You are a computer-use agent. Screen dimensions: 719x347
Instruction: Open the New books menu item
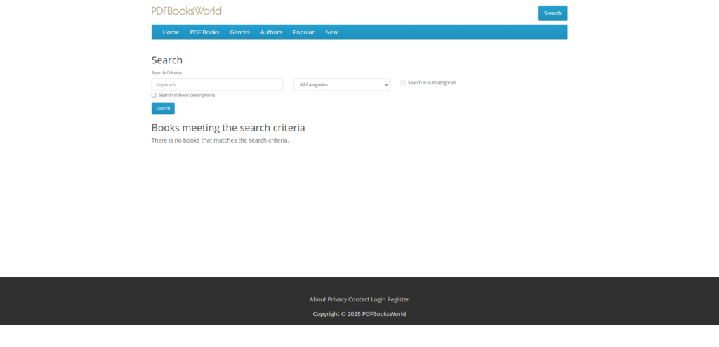click(x=331, y=32)
